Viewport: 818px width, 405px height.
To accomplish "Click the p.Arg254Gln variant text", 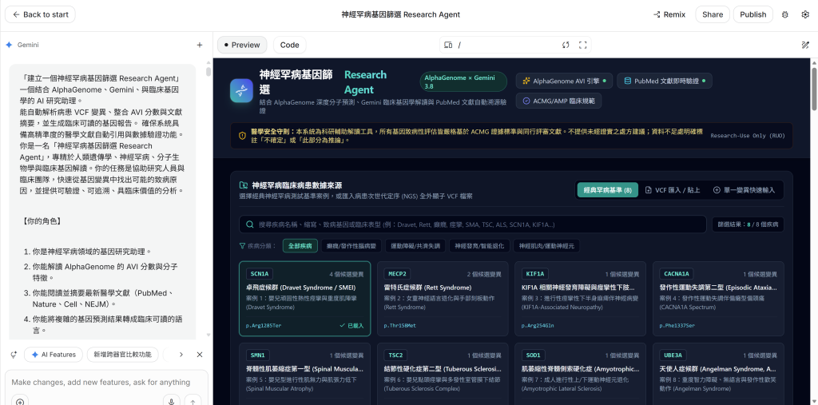I will (x=538, y=326).
